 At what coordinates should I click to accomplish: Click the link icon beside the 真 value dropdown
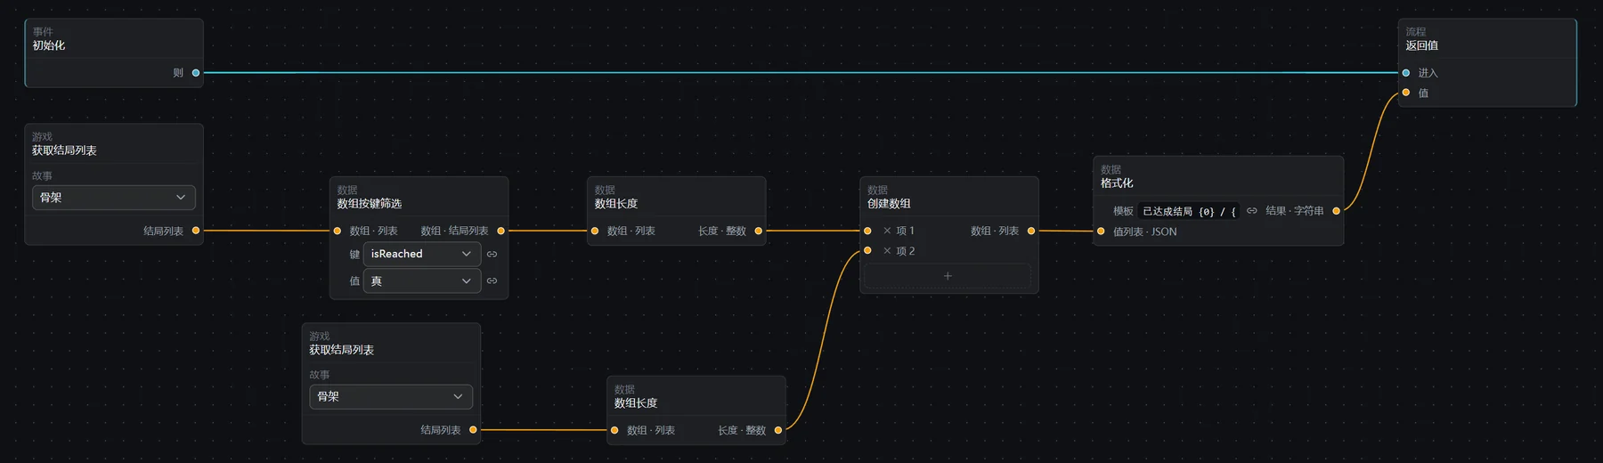pyautogui.click(x=492, y=280)
